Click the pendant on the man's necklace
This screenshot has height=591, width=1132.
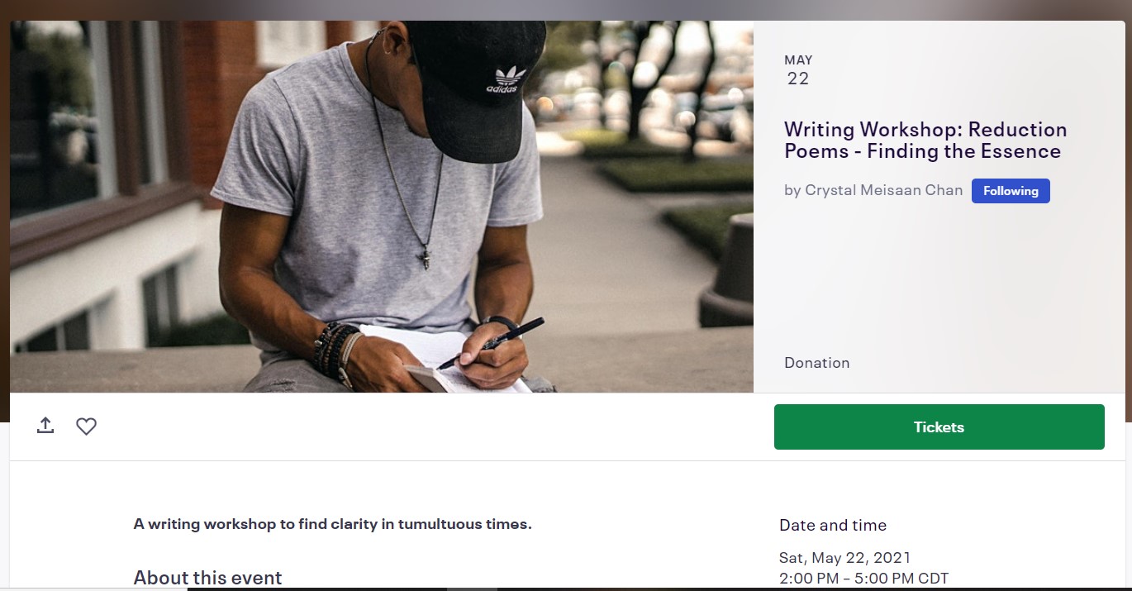424,259
